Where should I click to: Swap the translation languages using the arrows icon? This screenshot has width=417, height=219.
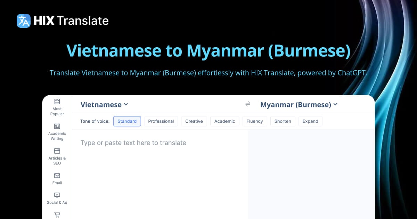pos(248,104)
